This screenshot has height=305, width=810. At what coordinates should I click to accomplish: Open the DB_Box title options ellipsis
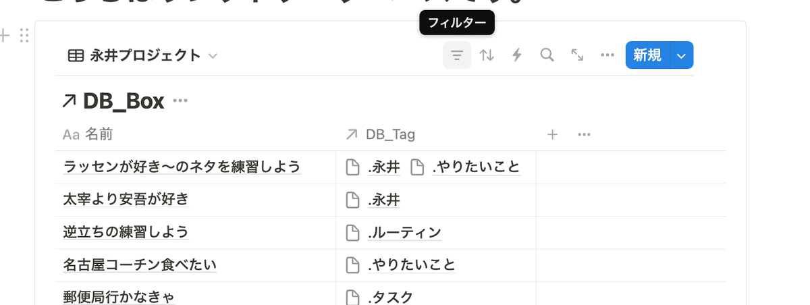(x=180, y=101)
